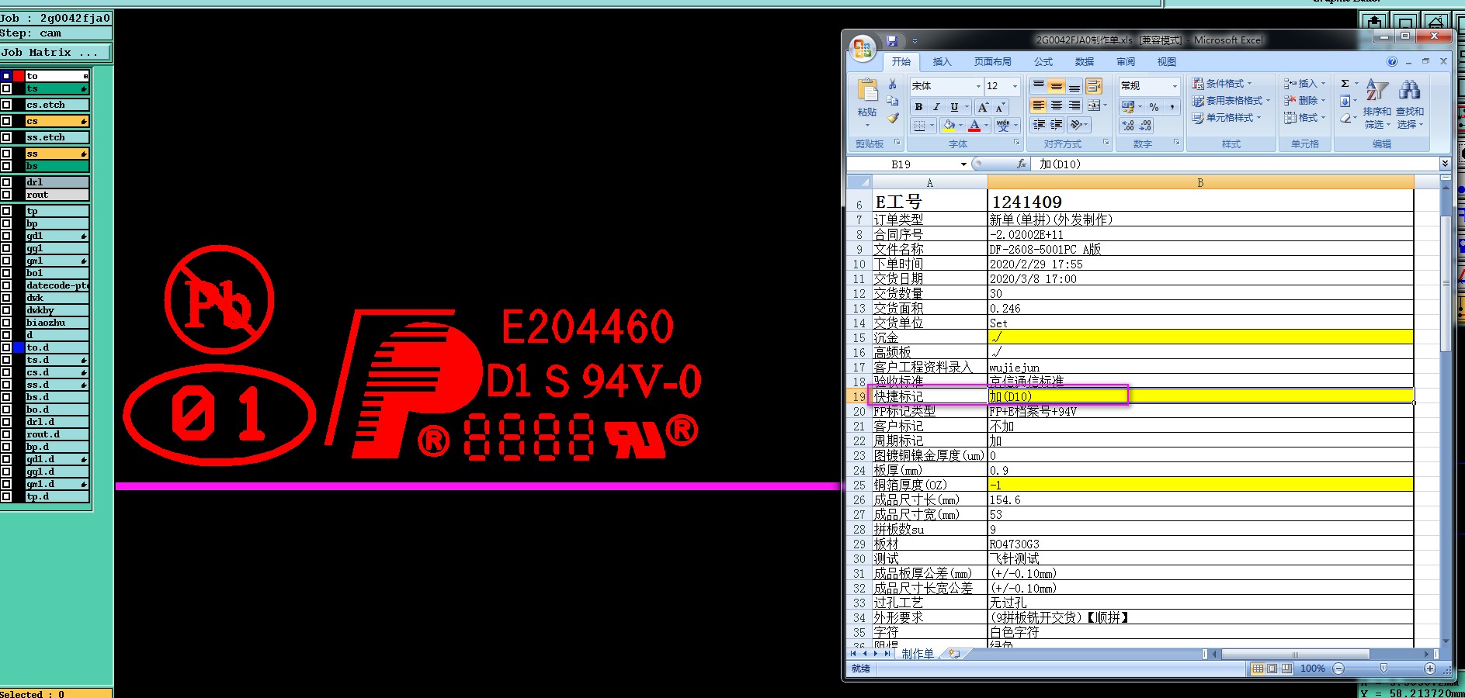The height and width of the screenshot is (698, 1465).
Task: Toggle the checkbox for layer drl
Action: tap(6, 182)
